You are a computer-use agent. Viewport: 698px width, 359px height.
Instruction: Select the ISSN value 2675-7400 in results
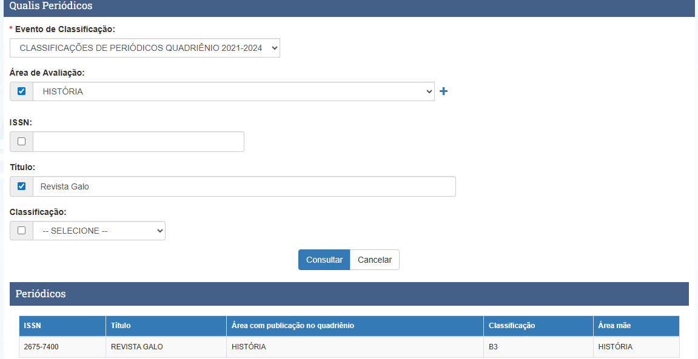tap(41, 347)
